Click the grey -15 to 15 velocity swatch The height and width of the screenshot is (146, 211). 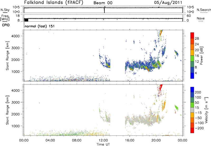pyautogui.click(x=192, y=110)
